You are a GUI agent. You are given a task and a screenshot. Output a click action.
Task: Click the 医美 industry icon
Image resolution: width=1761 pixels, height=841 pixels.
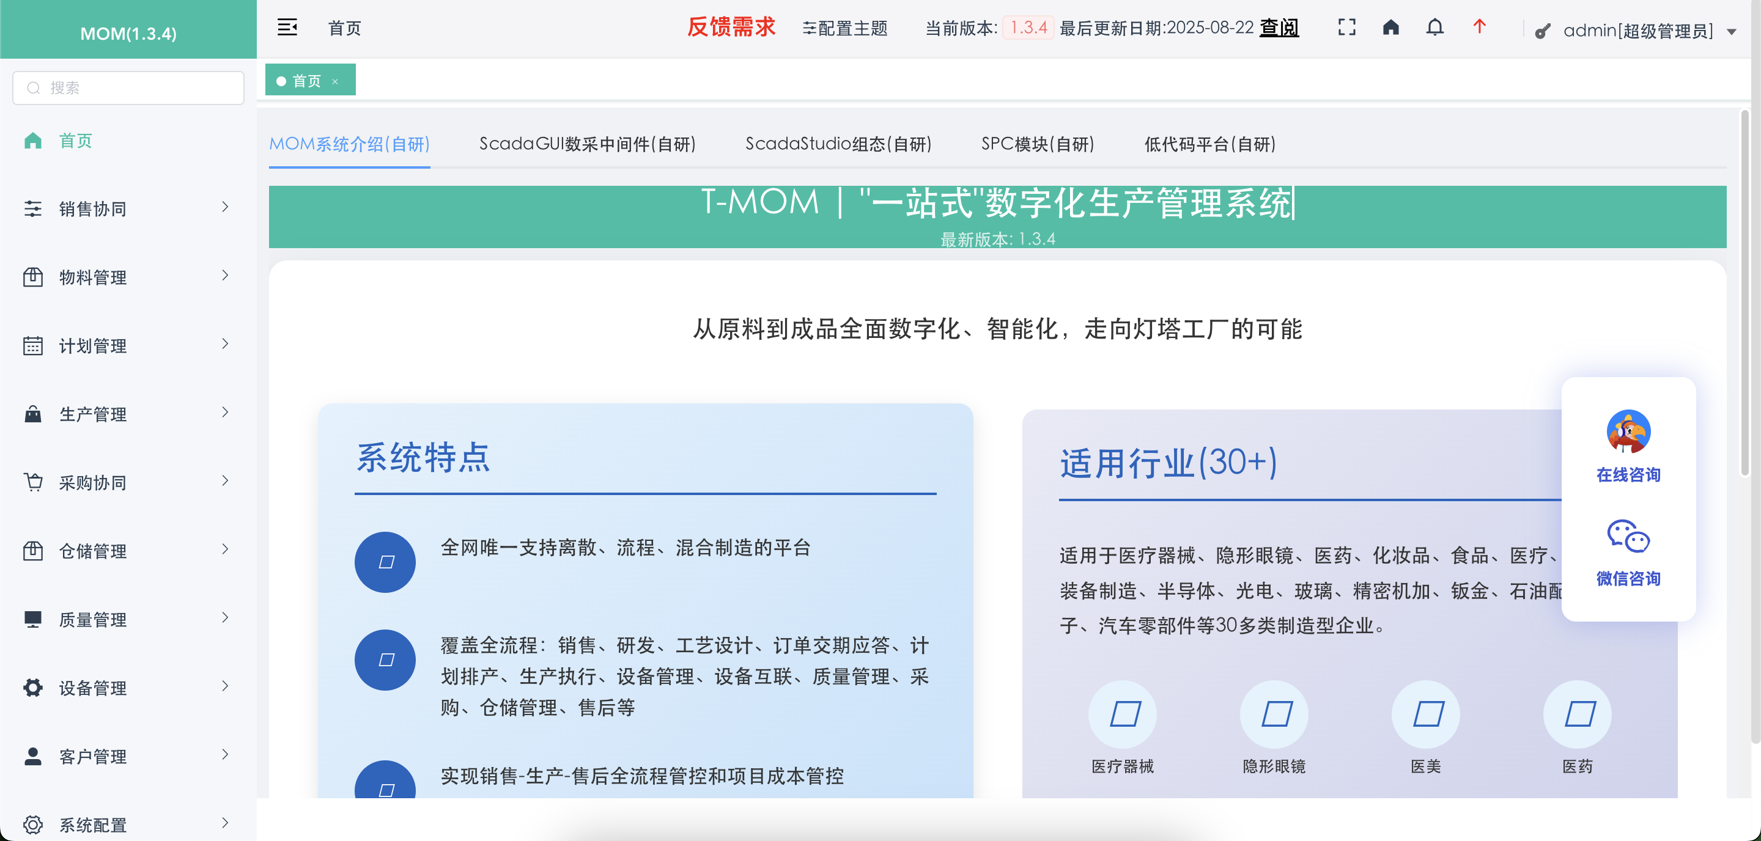point(1426,714)
